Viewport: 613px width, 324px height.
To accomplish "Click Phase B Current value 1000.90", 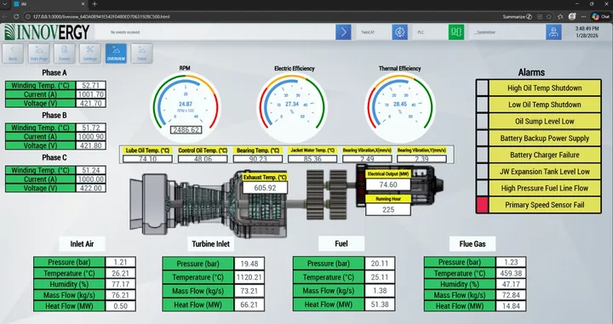I will (x=91, y=137).
